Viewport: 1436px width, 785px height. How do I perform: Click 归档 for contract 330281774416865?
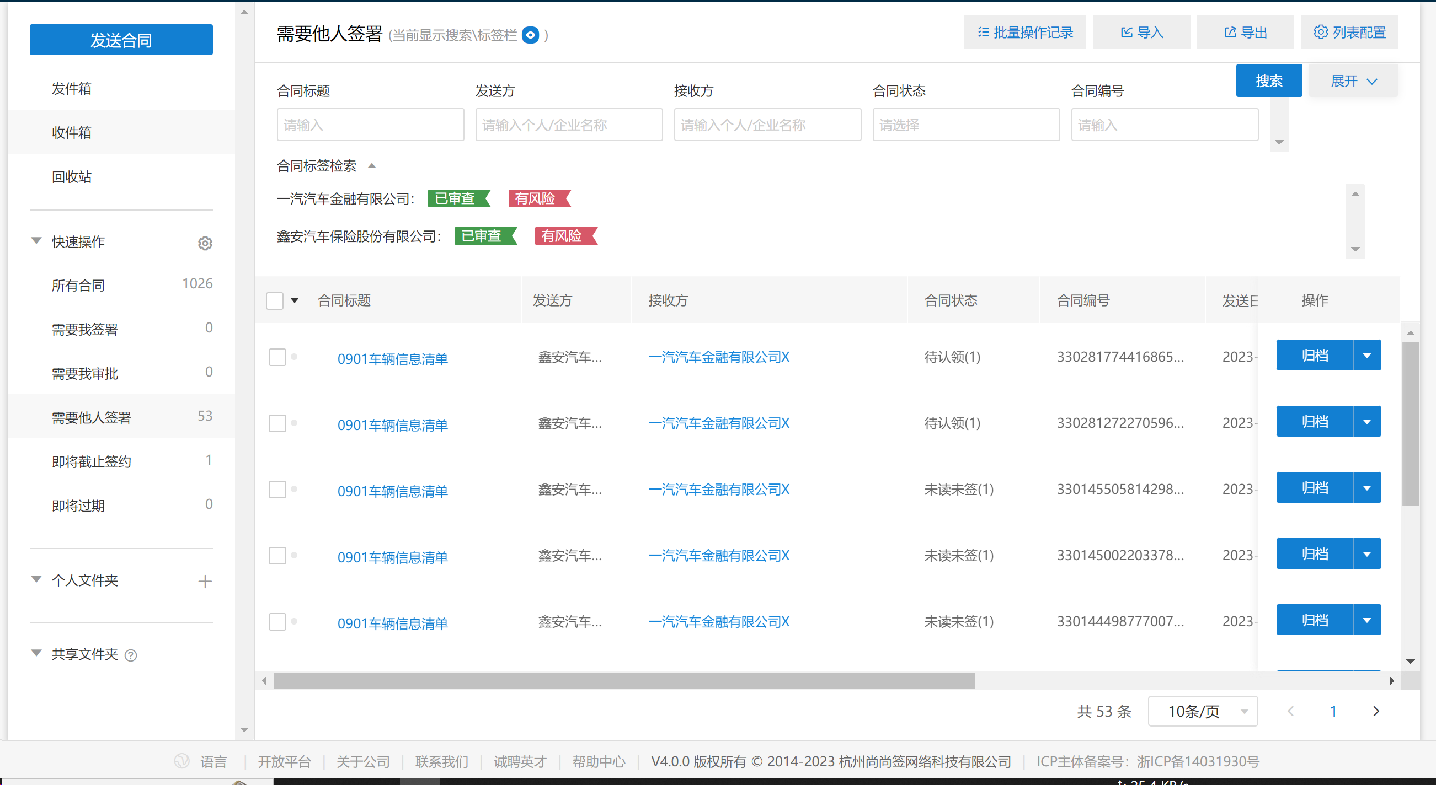point(1315,355)
